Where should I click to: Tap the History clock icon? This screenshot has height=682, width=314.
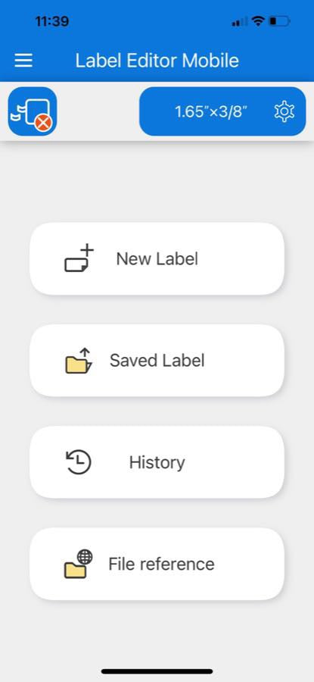point(79,462)
